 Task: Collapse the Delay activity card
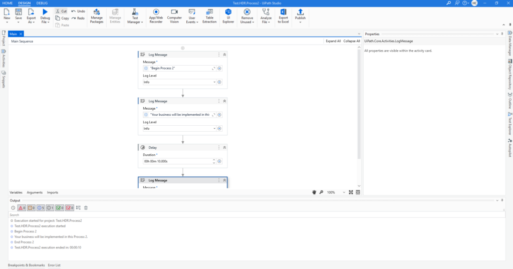pyautogui.click(x=224, y=148)
